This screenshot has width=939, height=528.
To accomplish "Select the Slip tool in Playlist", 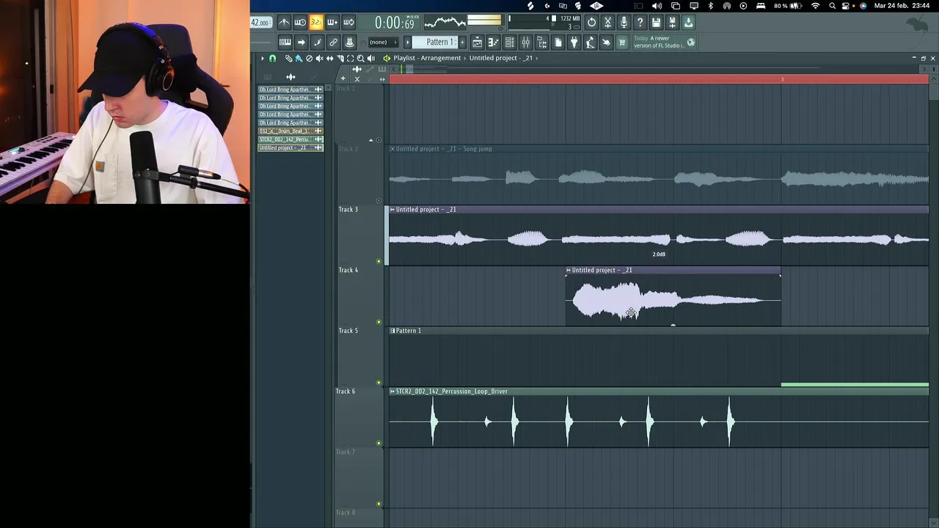I will coord(329,58).
